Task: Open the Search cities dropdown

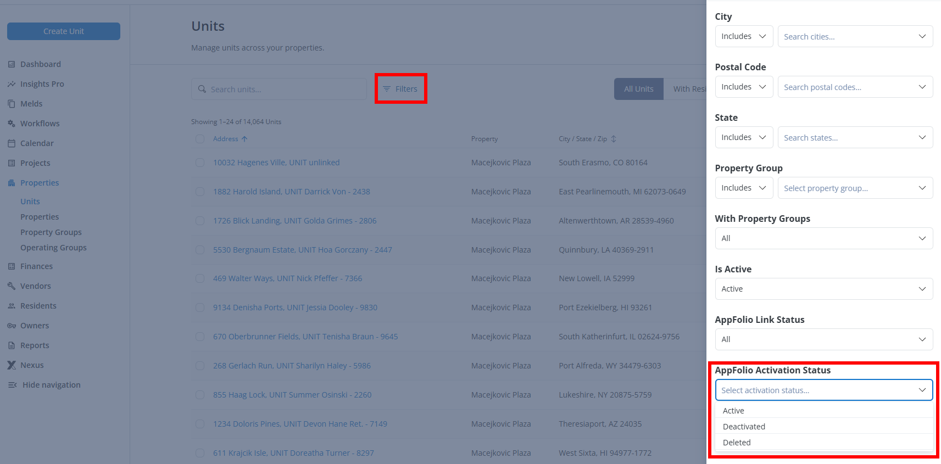Action: pyautogui.click(x=855, y=36)
